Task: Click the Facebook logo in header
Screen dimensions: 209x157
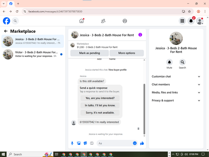Action: click(6, 21)
